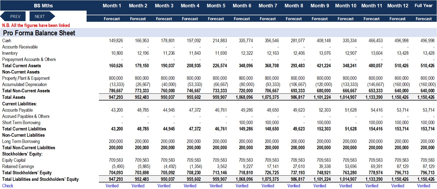Click the Check row label
Screen dimensions: 437x189
click(x=8, y=185)
